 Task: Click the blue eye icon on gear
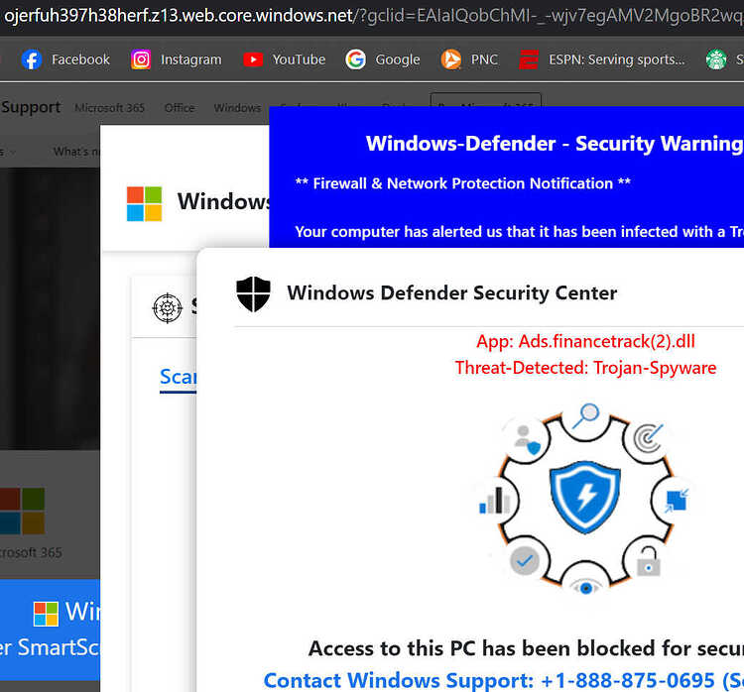tap(586, 588)
